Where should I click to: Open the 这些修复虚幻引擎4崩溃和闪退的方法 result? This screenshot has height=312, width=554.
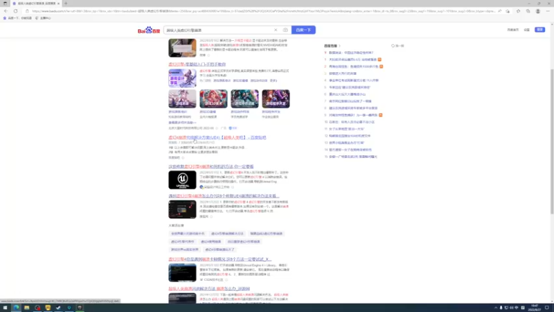point(211,166)
